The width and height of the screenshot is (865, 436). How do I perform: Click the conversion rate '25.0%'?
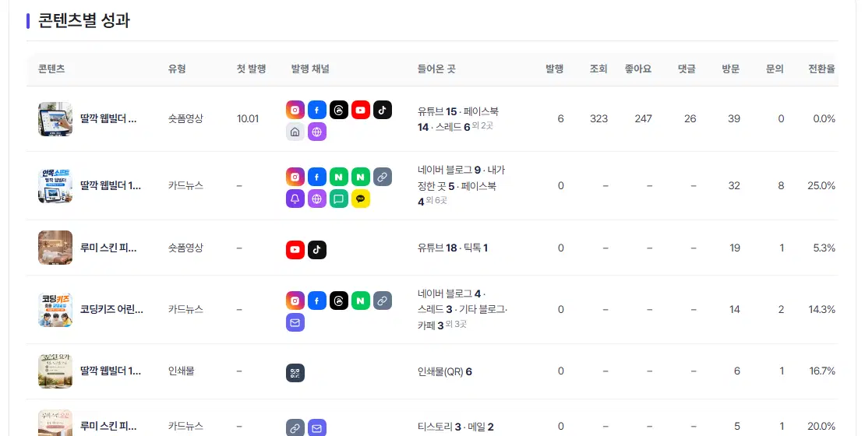click(821, 186)
